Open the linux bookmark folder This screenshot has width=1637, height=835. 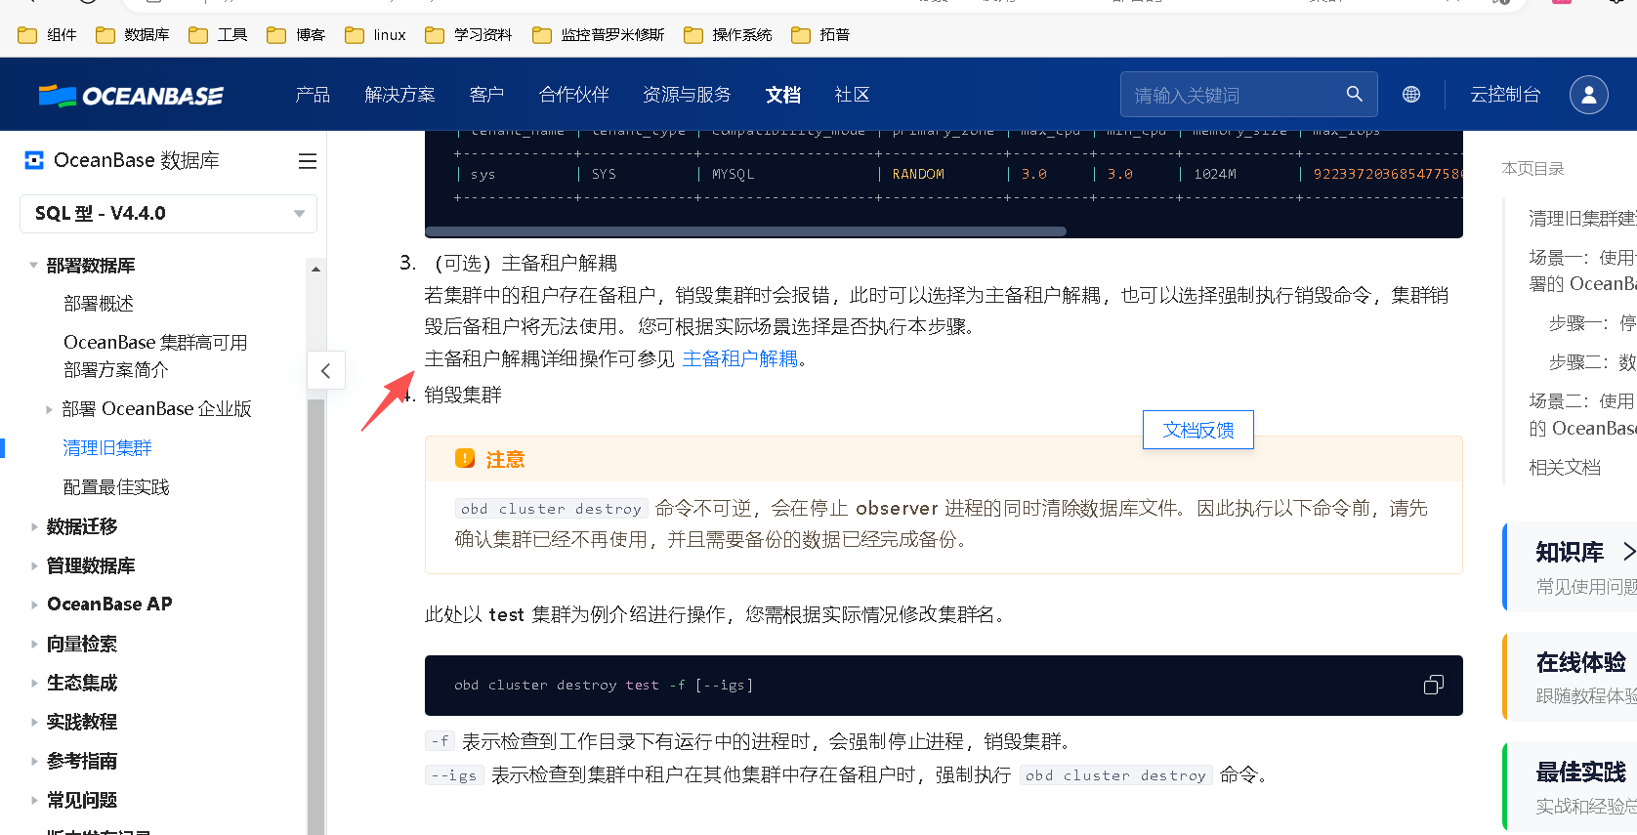pos(376,35)
